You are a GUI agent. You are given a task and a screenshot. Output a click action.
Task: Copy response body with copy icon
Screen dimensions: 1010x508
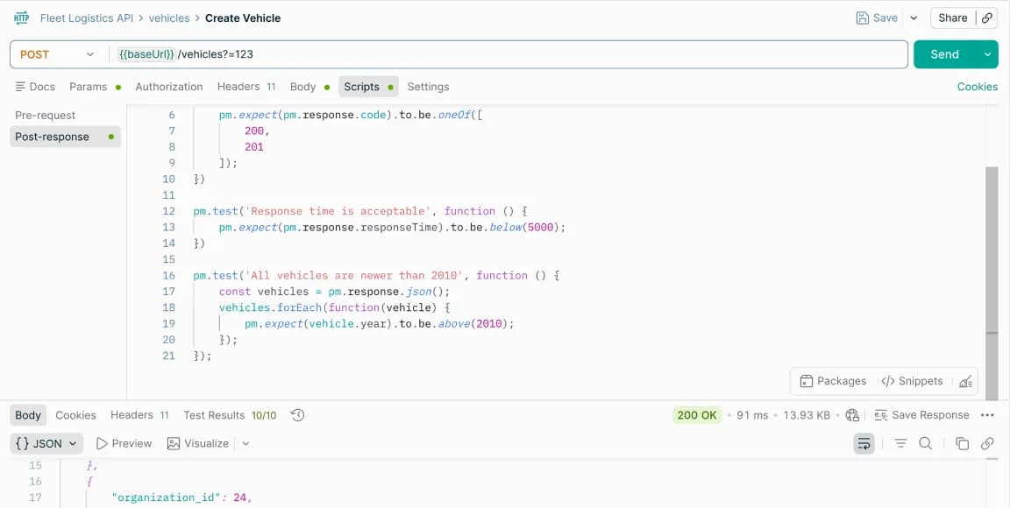(963, 443)
